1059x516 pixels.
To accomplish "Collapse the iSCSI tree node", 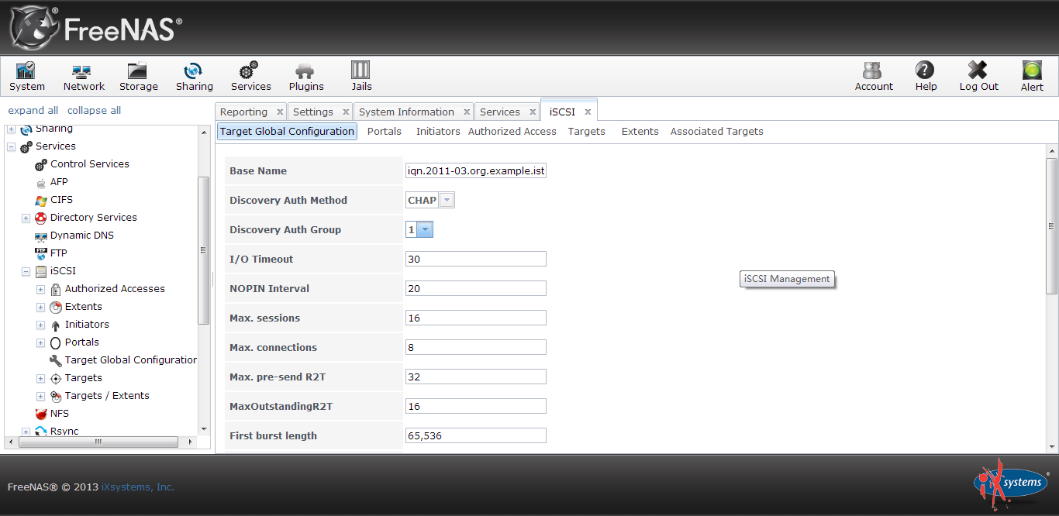I will (26, 272).
